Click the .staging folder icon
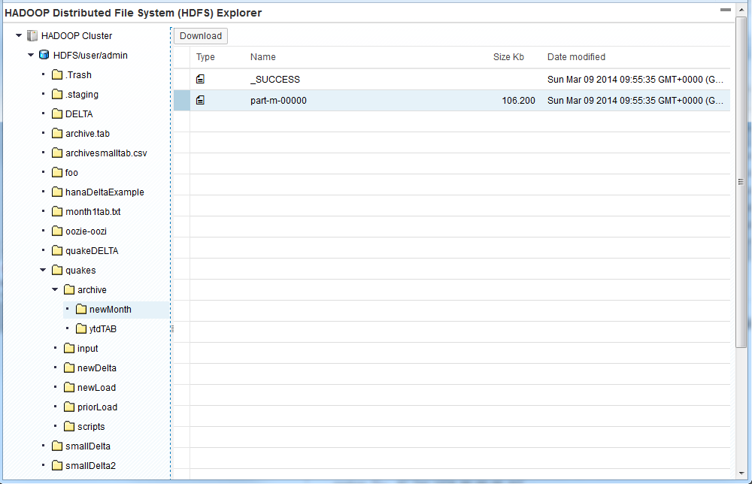The image size is (752, 484). 57,95
